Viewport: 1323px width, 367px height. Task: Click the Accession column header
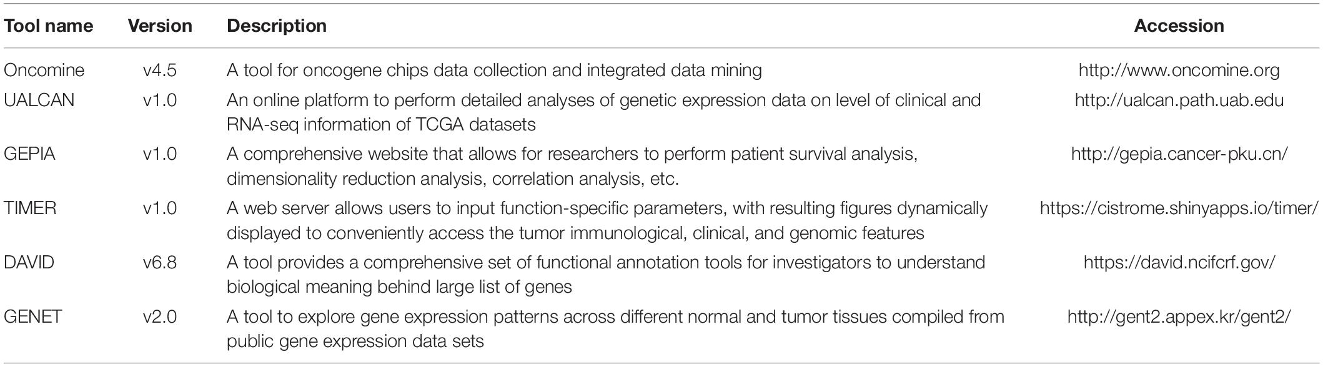1179,26
